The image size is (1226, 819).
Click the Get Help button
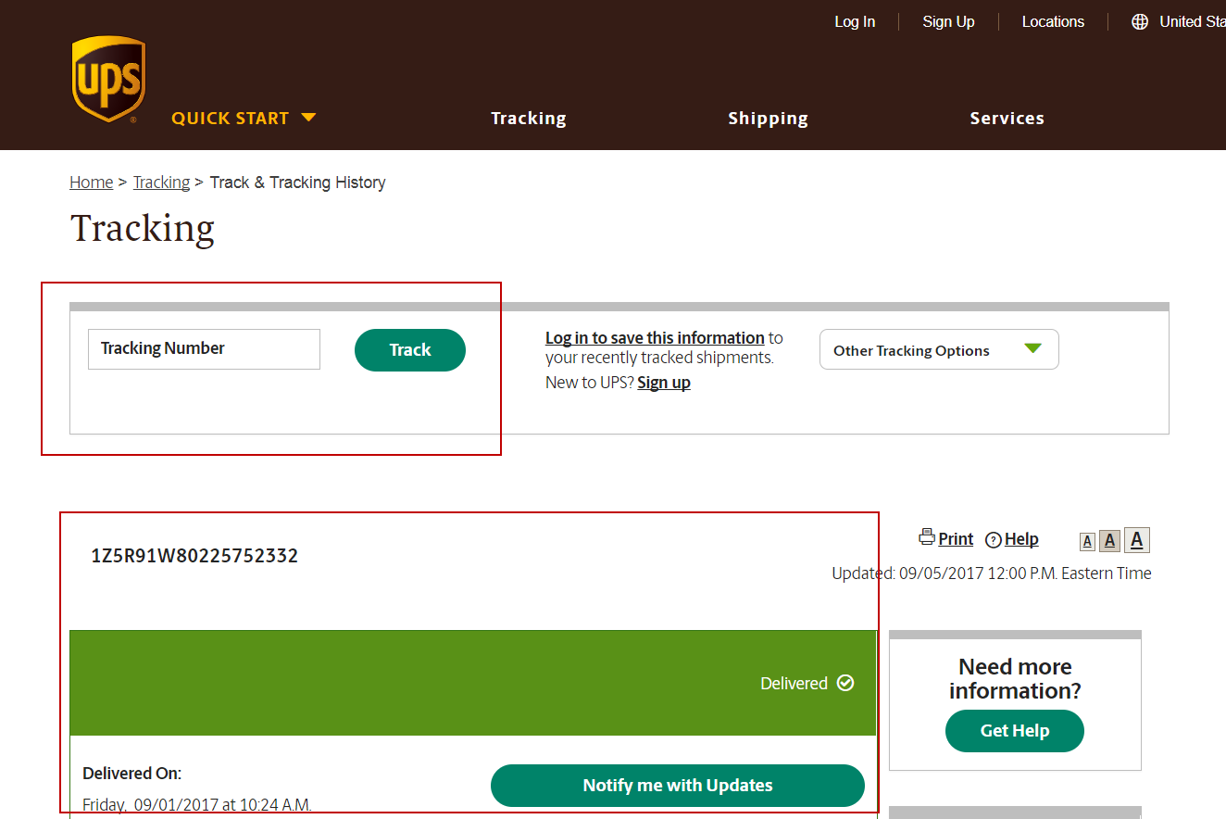click(x=1015, y=731)
